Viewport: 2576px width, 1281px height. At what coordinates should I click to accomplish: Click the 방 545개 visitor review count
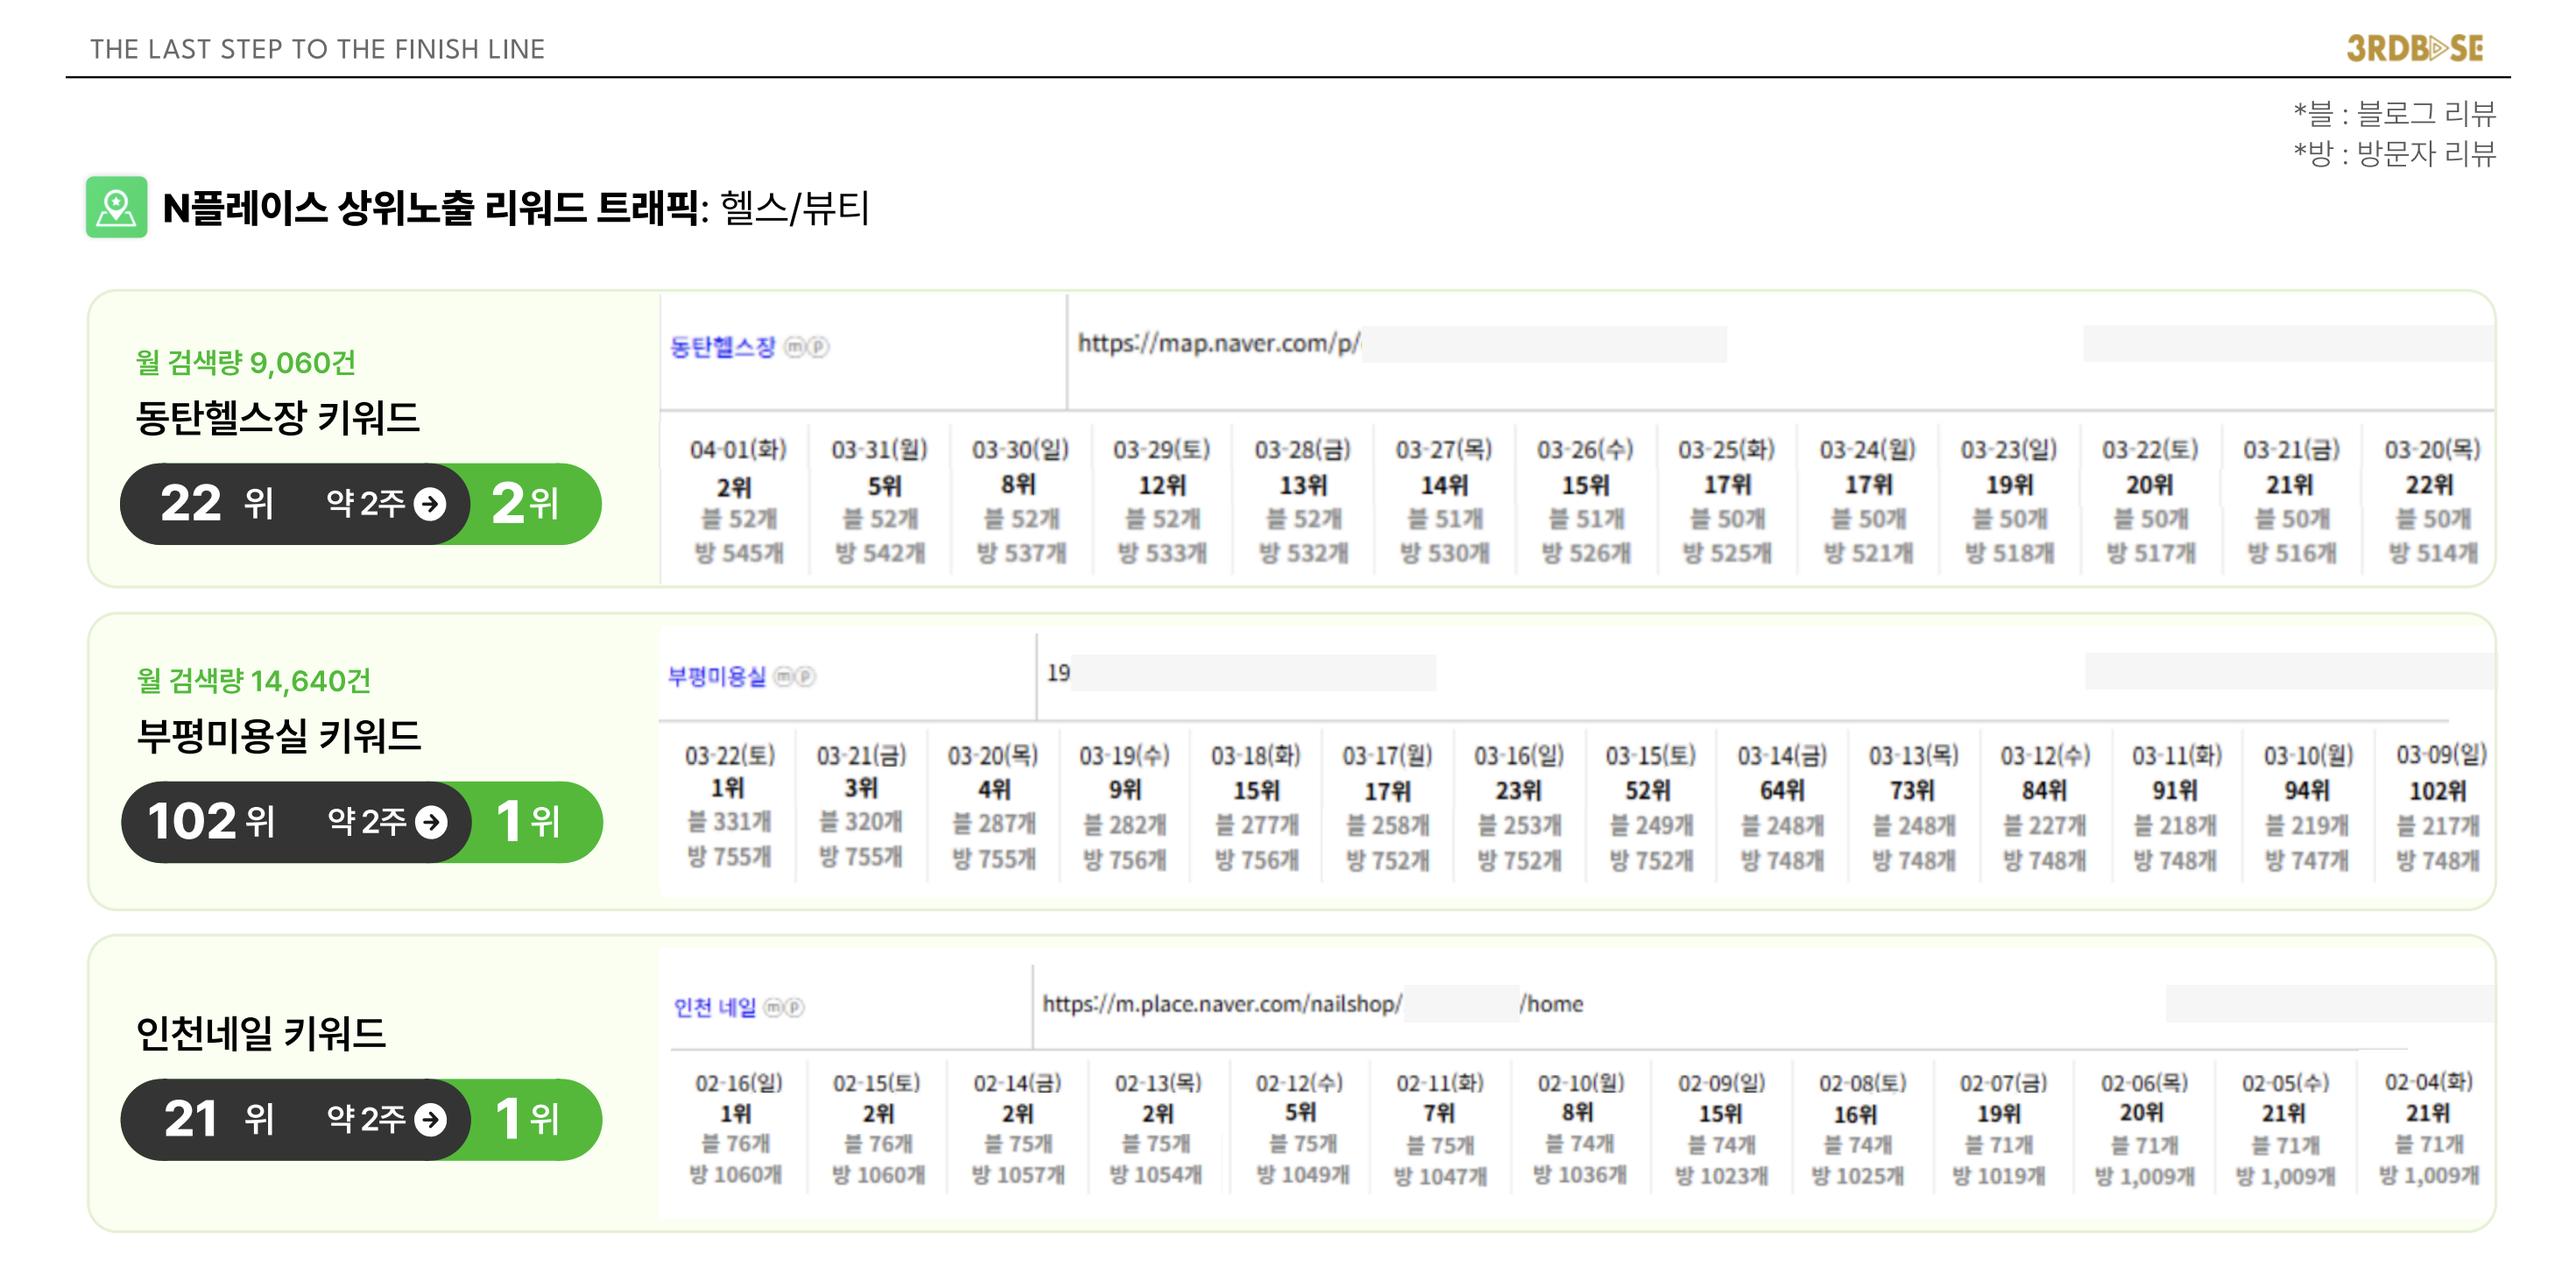click(x=739, y=552)
